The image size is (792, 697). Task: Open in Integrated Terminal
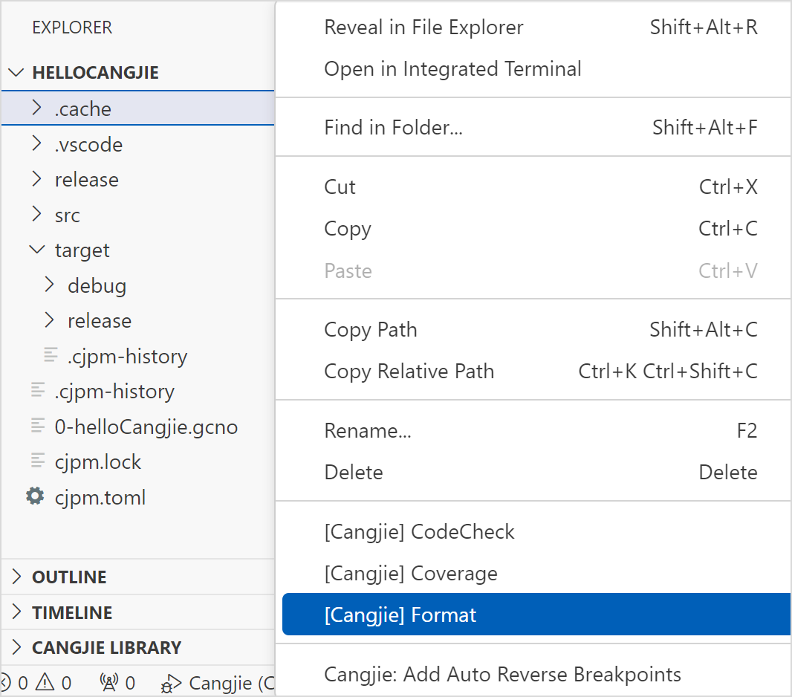(452, 68)
